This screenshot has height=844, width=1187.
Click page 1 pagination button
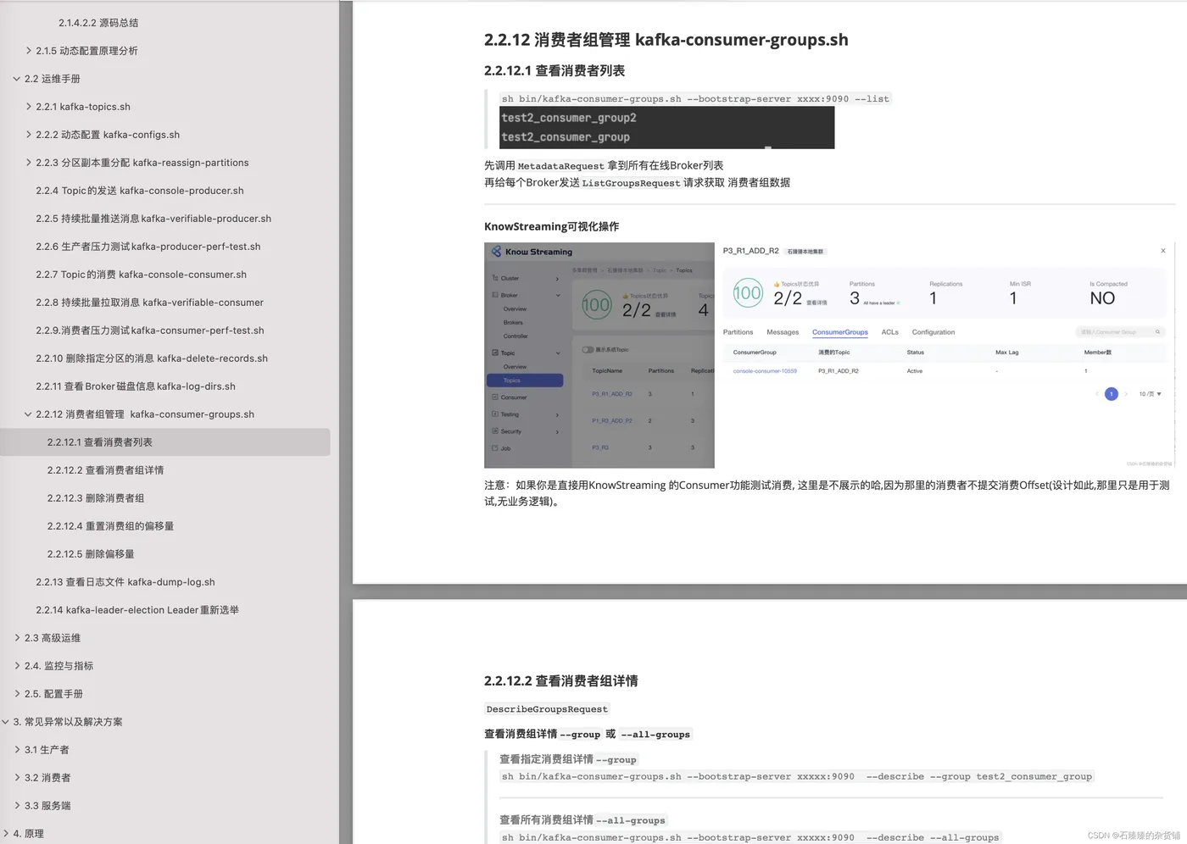(1112, 394)
